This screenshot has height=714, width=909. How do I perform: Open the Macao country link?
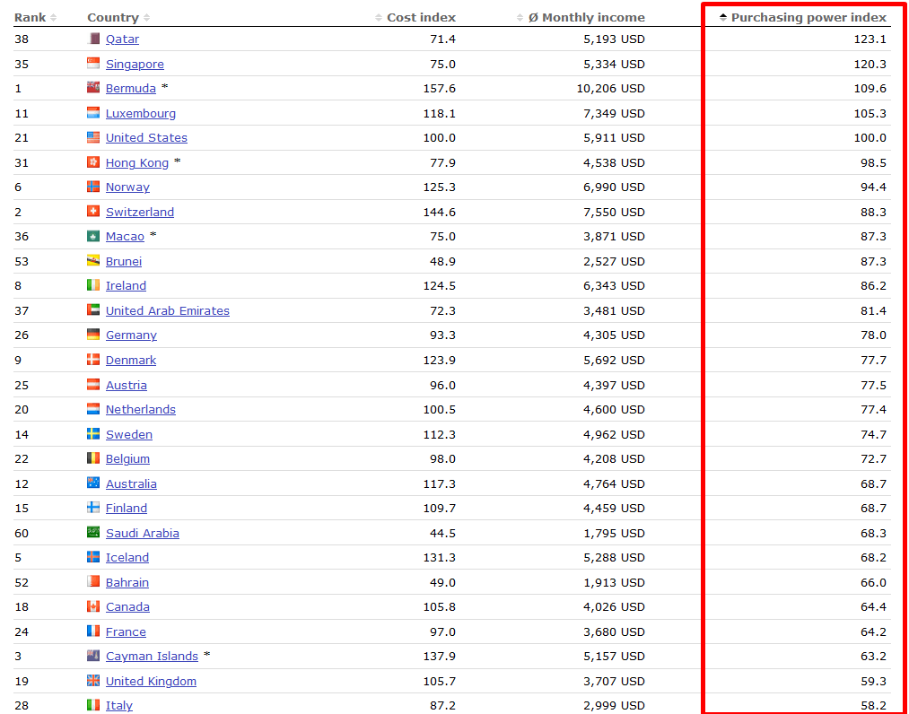pyautogui.click(x=125, y=236)
